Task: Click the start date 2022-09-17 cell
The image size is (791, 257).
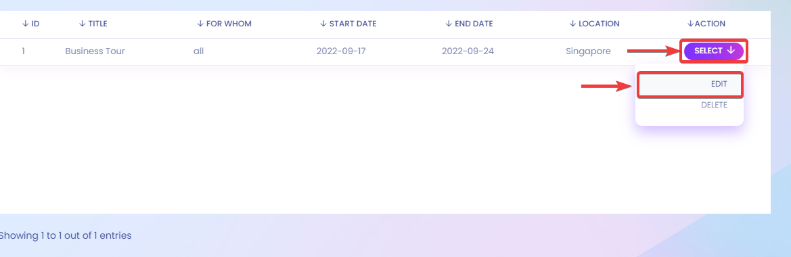Action: 341,51
